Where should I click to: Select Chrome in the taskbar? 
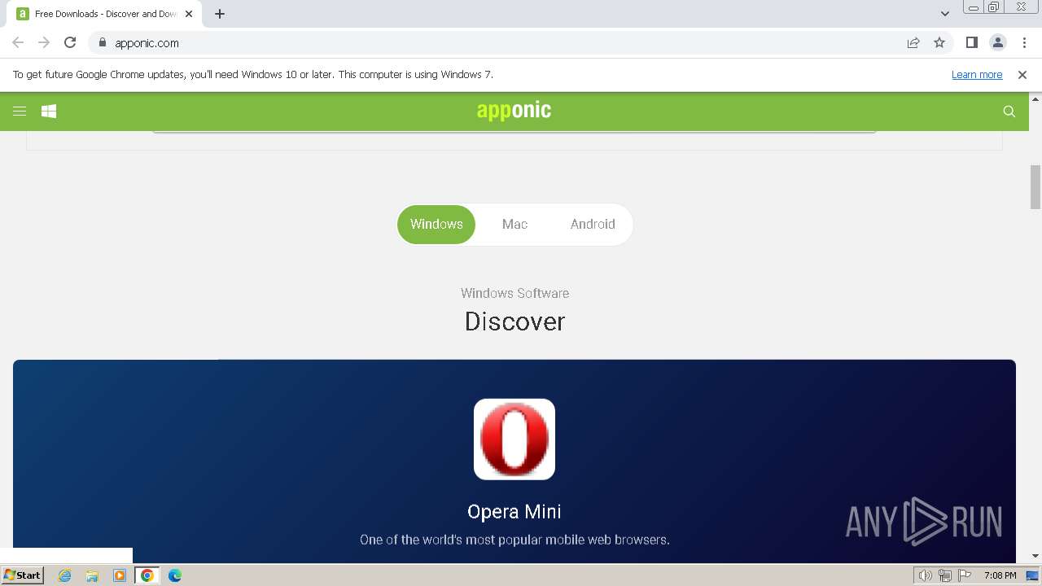pos(147,575)
